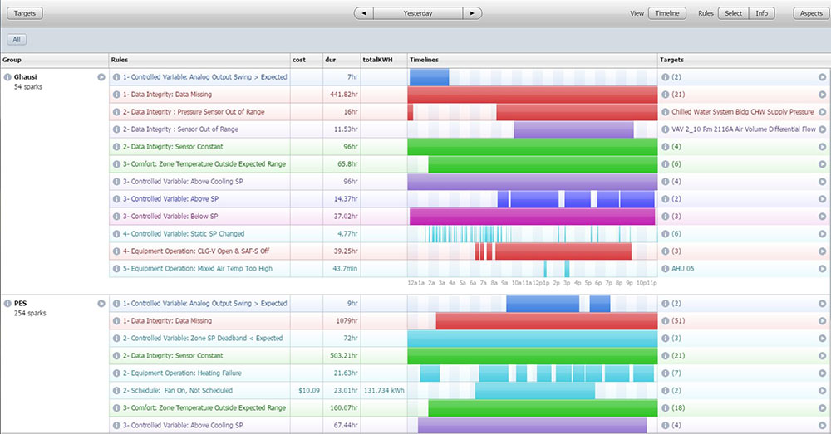The width and height of the screenshot is (831, 434).
Task: Click the '54 sparks' label under Ghausi
Action: click(x=28, y=87)
